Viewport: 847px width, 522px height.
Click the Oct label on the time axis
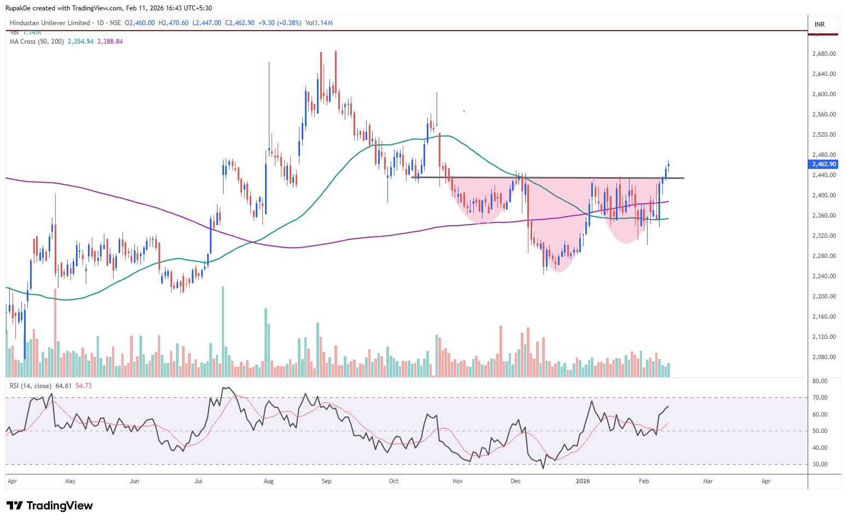pos(393,482)
